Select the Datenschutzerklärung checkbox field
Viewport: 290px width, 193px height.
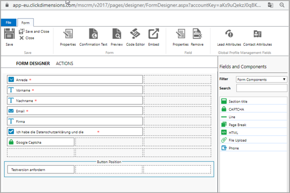[75, 132]
